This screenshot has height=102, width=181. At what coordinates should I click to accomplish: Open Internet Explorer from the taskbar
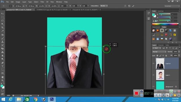[x=11, y=99]
